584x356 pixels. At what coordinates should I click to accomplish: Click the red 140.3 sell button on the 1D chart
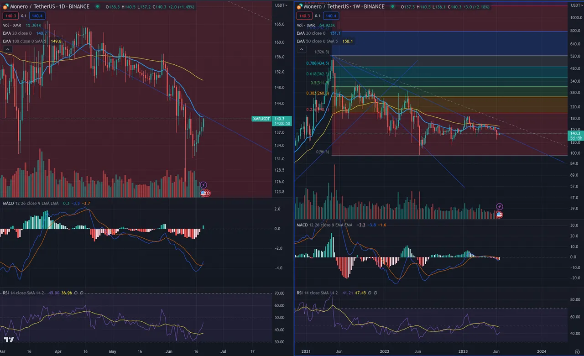coord(10,16)
